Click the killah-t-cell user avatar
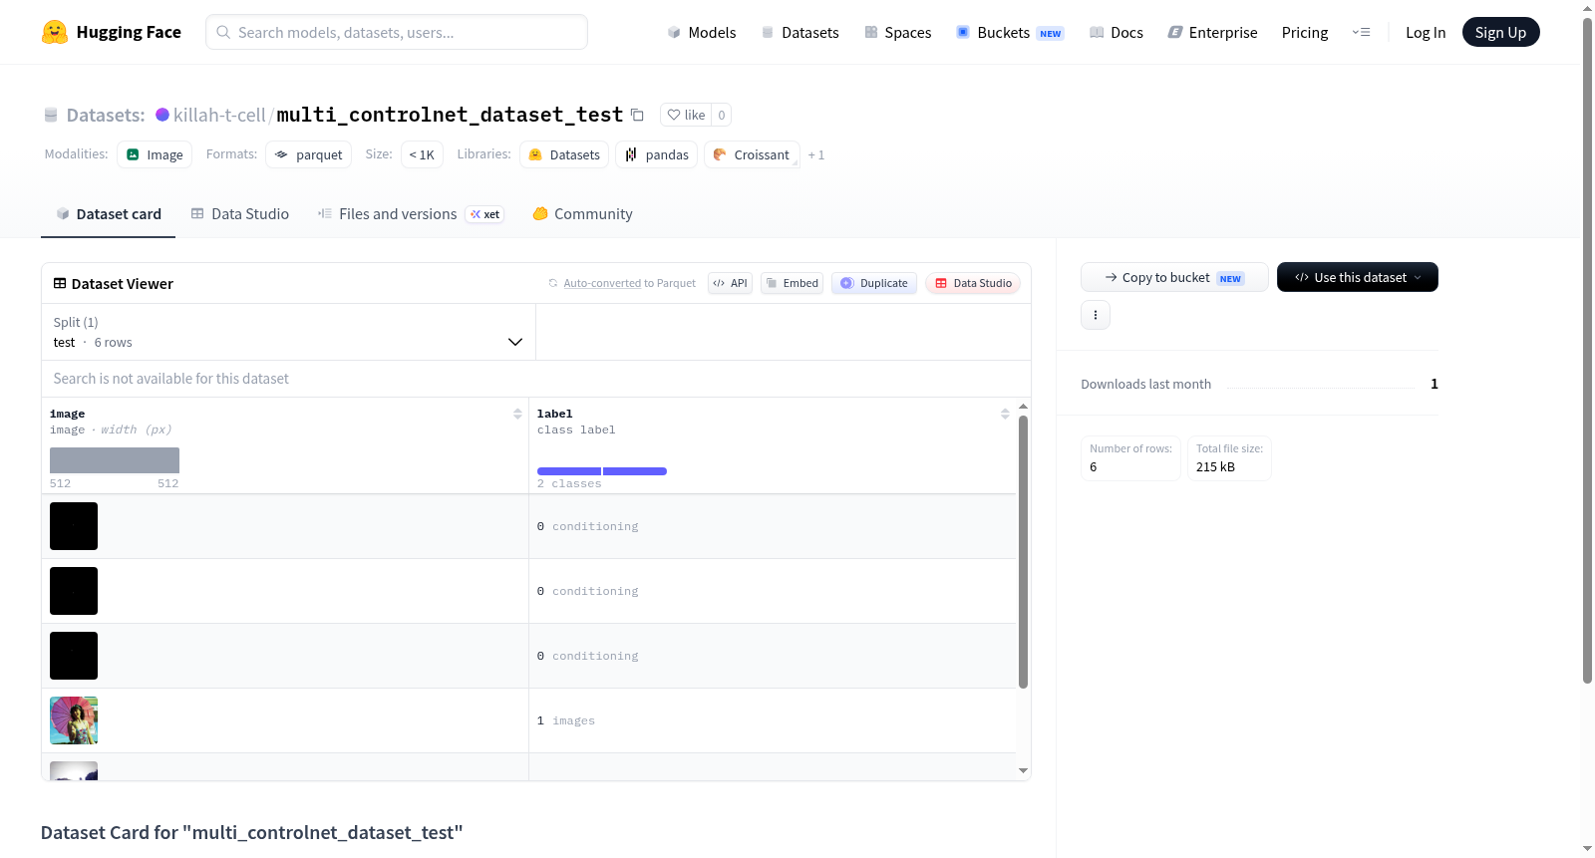This screenshot has height=858, width=1595. (162, 115)
